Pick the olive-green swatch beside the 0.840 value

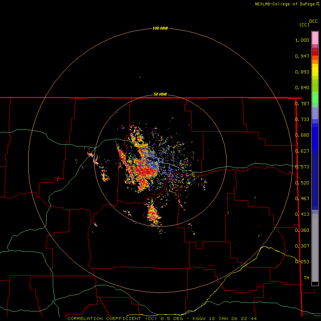pyautogui.click(x=315, y=86)
